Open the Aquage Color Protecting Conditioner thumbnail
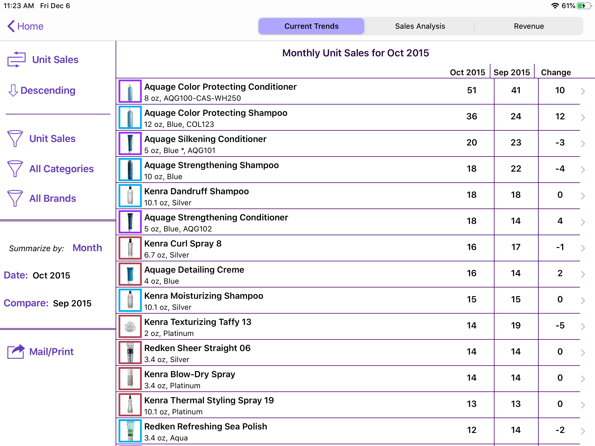The width and height of the screenshot is (595, 446). (130, 91)
